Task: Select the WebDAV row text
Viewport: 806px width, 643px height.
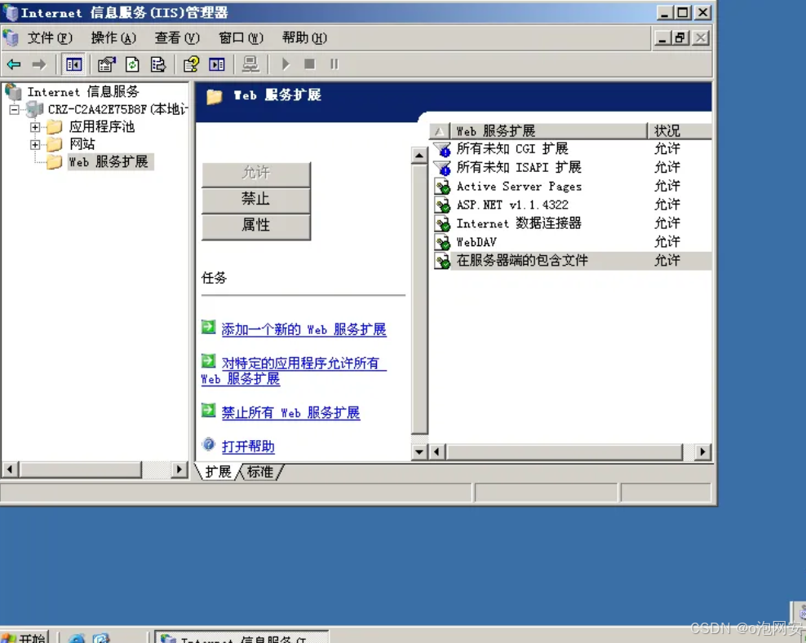Action: click(476, 242)
